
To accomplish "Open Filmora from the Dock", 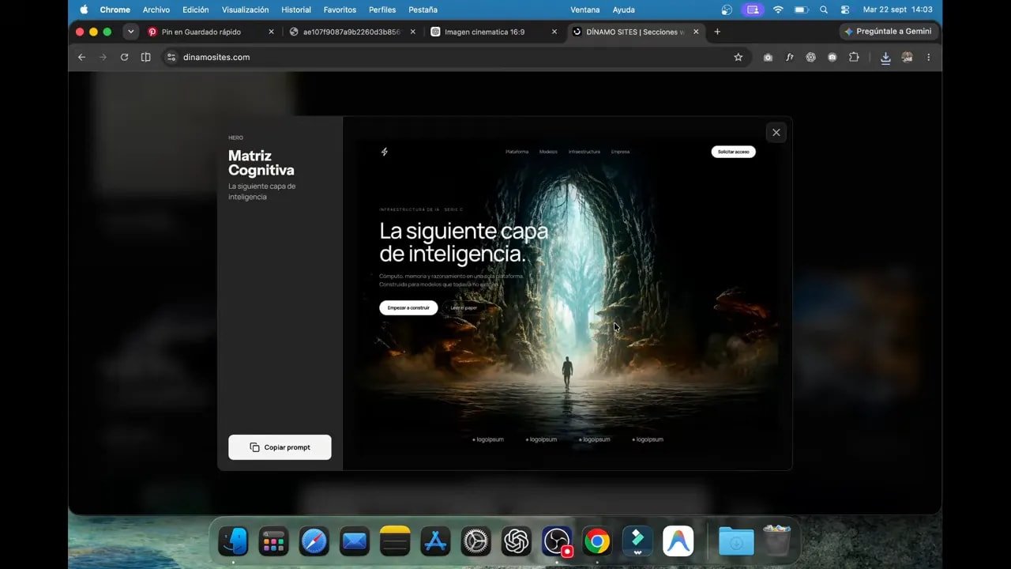I will (x=637, y=541).
